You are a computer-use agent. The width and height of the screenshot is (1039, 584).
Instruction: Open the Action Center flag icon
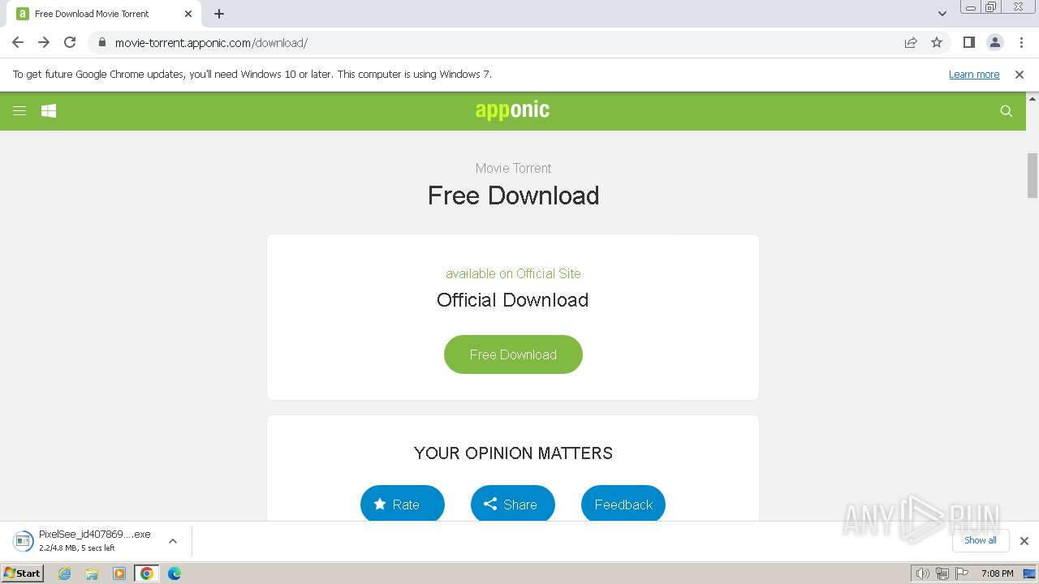point(961,573)
